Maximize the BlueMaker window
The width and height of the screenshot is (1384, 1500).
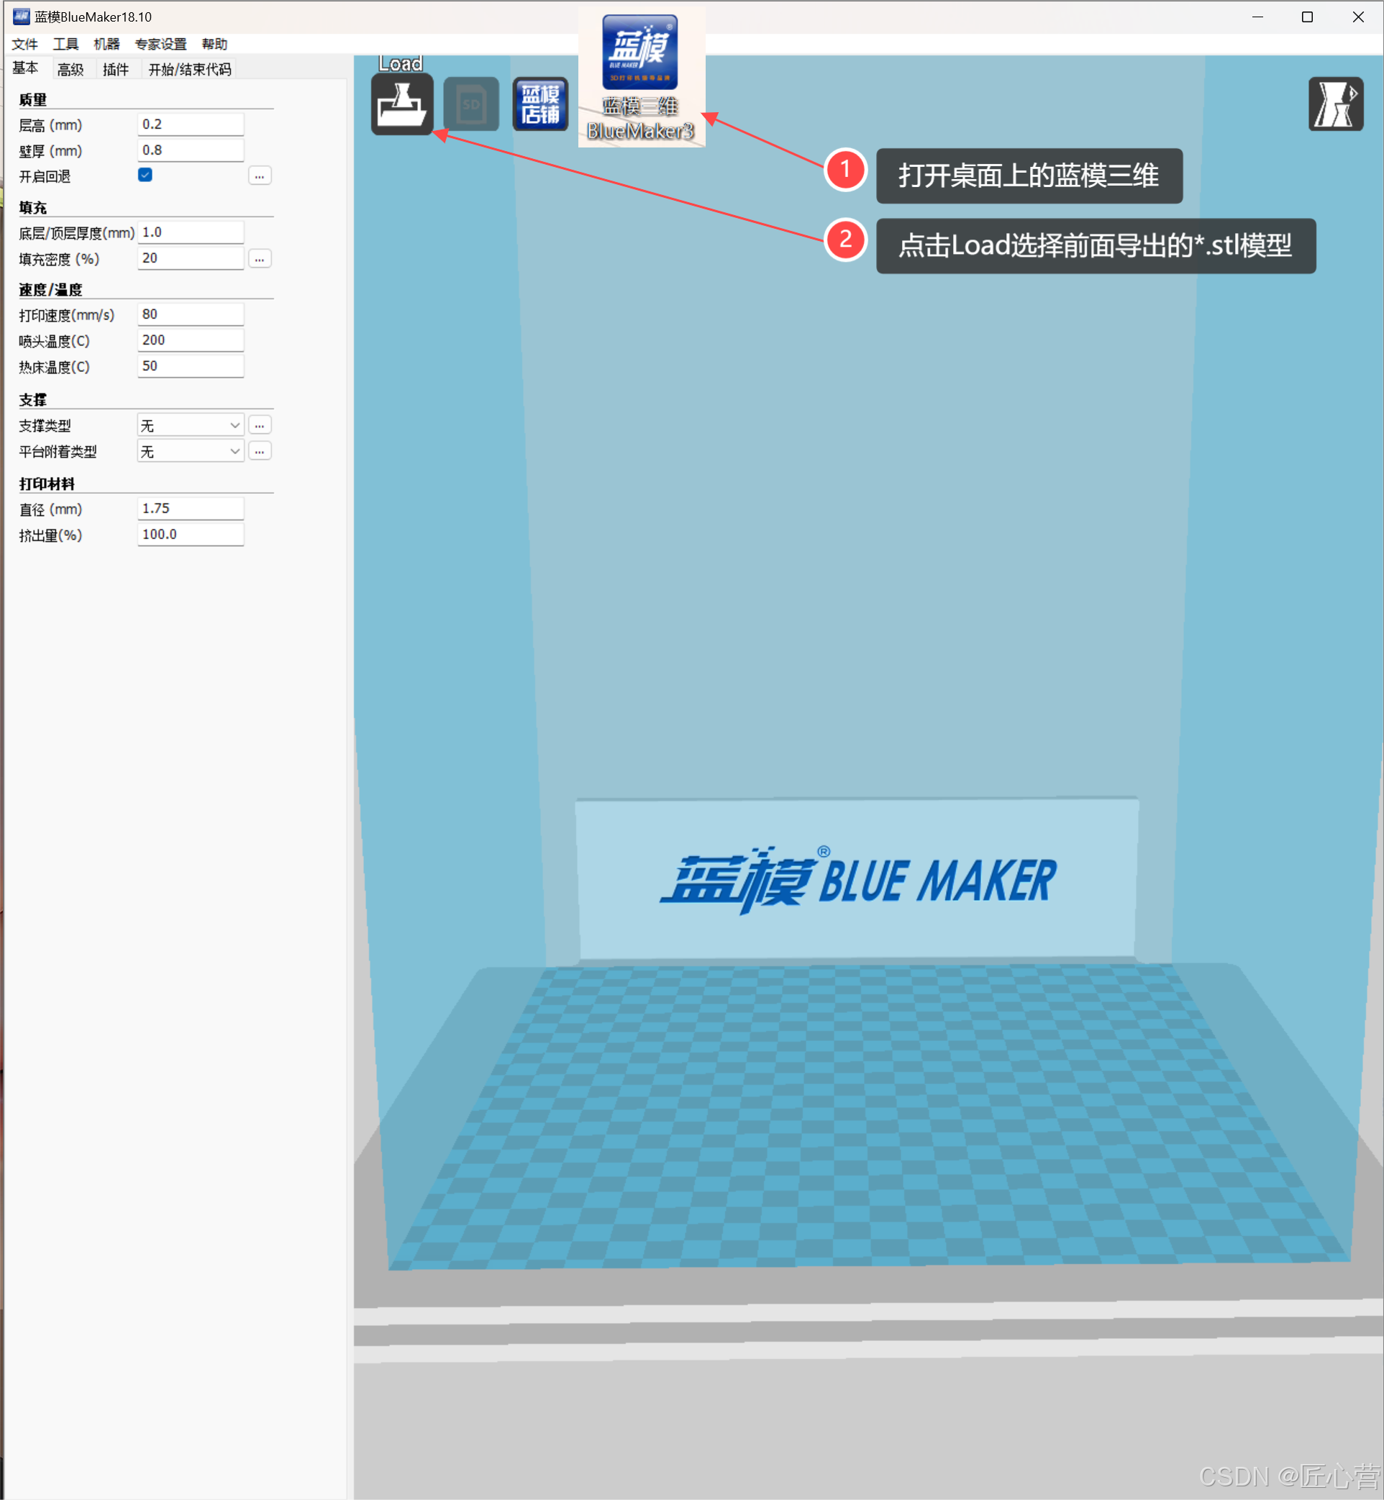(x=1307, y=17)
